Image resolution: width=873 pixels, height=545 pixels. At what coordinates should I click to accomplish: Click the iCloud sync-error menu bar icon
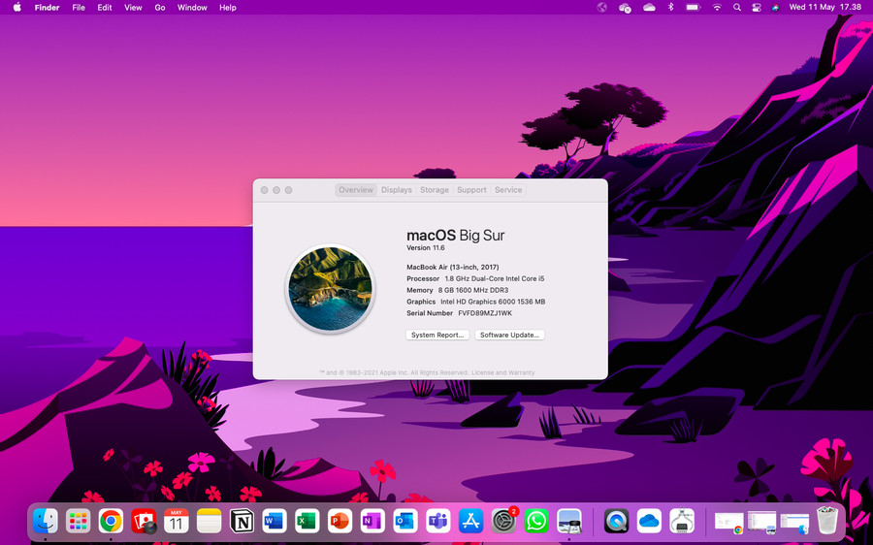[x=625, y=7]
